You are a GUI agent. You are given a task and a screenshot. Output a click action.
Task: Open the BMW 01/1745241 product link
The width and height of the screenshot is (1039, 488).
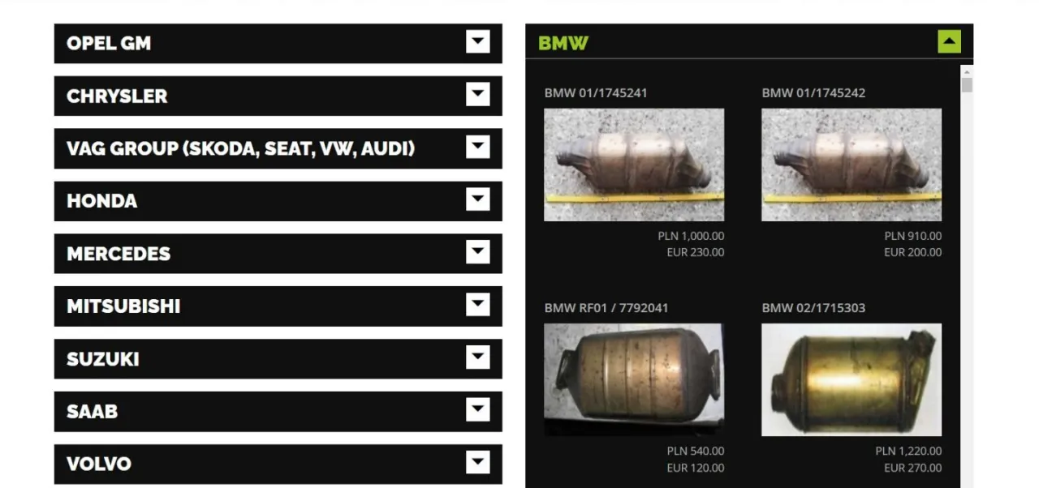point(596,93)
